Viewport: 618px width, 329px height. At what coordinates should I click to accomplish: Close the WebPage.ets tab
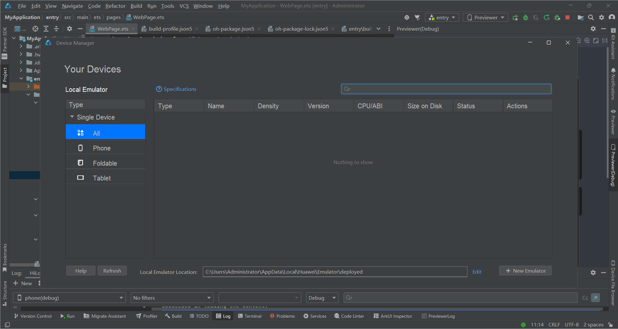tap(133, 29)
